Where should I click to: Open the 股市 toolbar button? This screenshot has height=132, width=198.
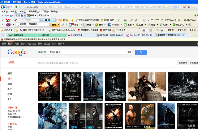click(x=99, y=25)
